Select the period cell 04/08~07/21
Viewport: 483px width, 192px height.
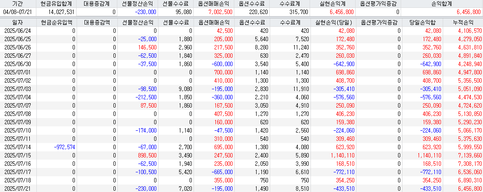pos(18,12)
